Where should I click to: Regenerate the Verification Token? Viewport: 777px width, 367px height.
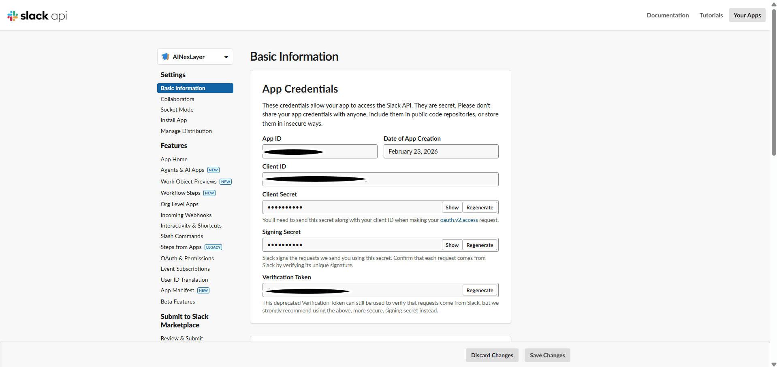tap(480, 290)
